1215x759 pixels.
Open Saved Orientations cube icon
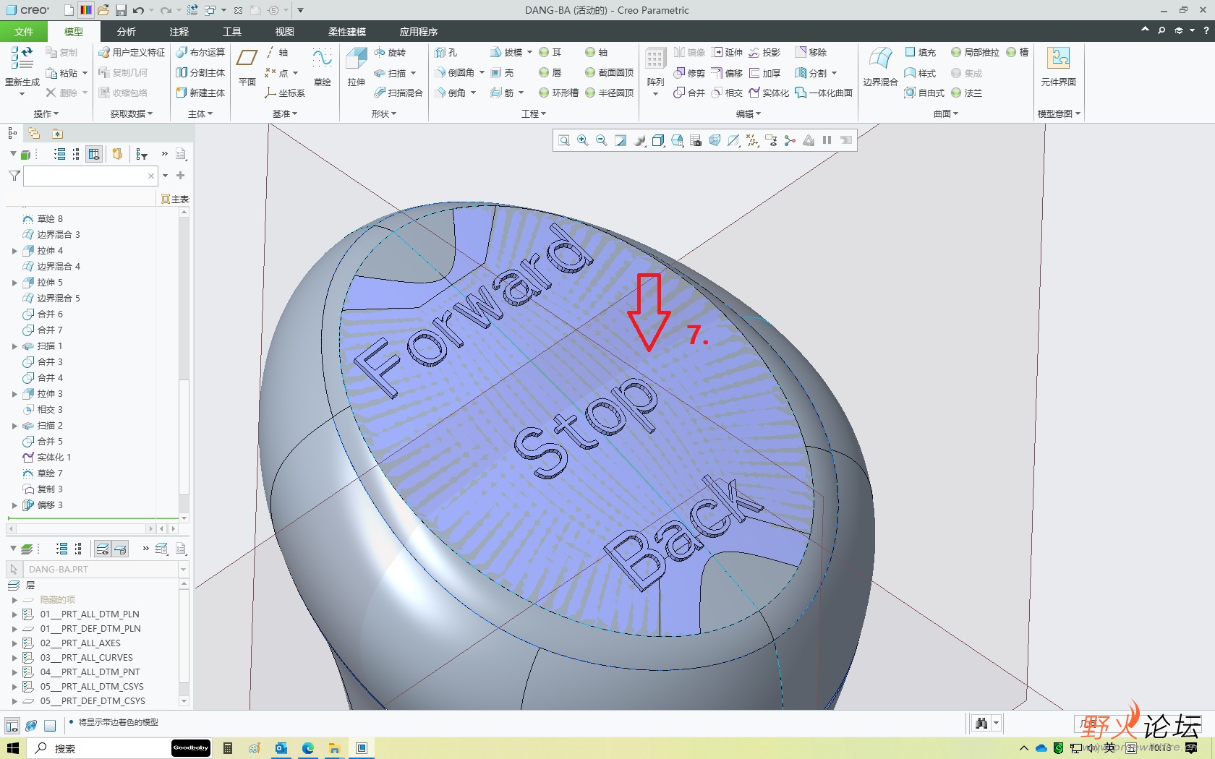tap(677, 140)
